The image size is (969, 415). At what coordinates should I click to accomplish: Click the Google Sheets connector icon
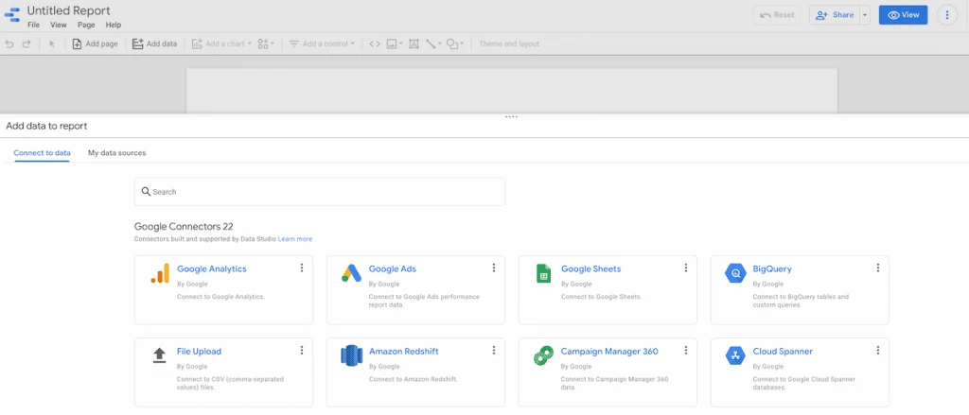coord(543,273)
